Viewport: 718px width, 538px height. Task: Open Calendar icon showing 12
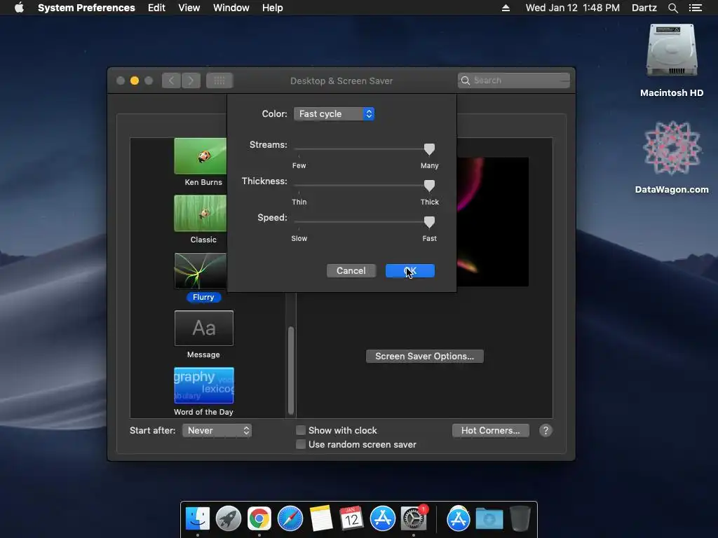click(x=352, y=519)
